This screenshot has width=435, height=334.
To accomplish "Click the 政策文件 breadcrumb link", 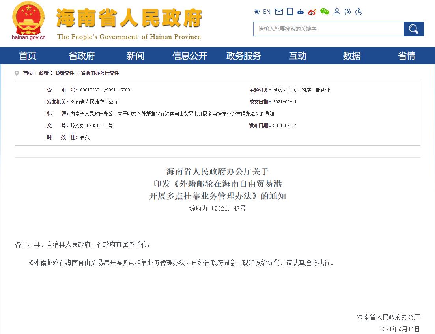I will click(65, 73).
